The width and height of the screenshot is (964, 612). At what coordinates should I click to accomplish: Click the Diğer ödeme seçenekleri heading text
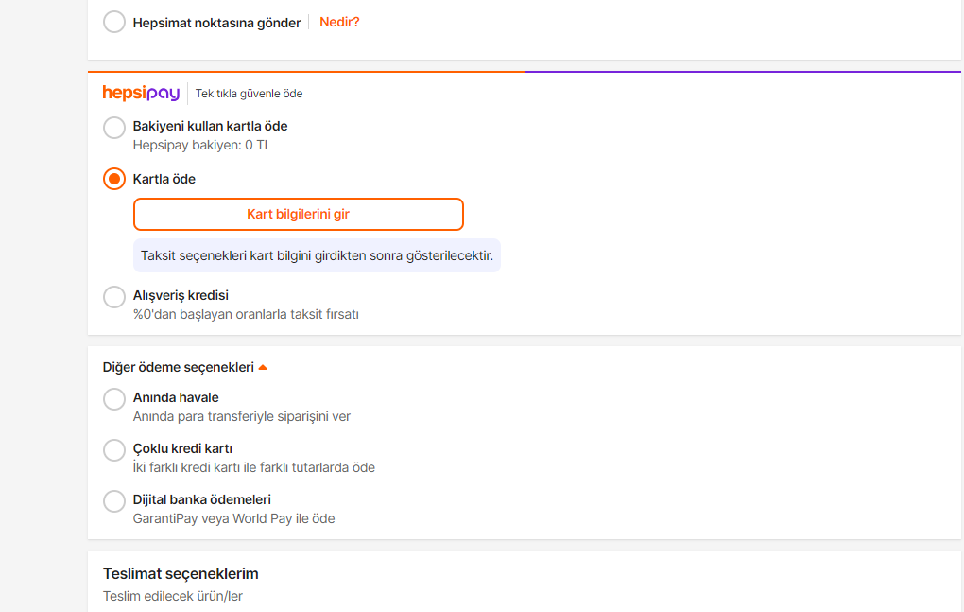click(x=178, y=367)
